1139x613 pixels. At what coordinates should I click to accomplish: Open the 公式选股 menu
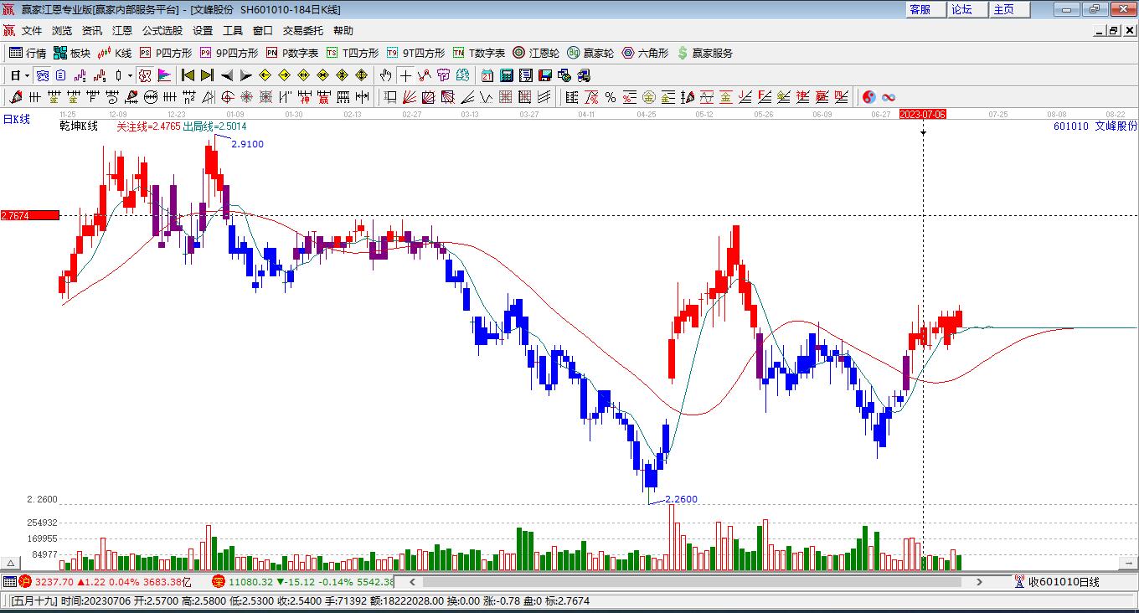(x=162, y=30)
